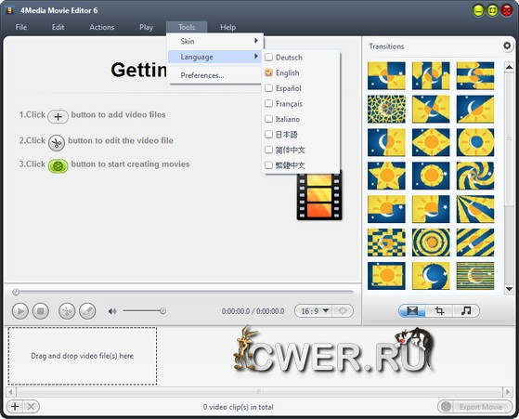Click the plus add video icon at bottom

coord(15,406)
